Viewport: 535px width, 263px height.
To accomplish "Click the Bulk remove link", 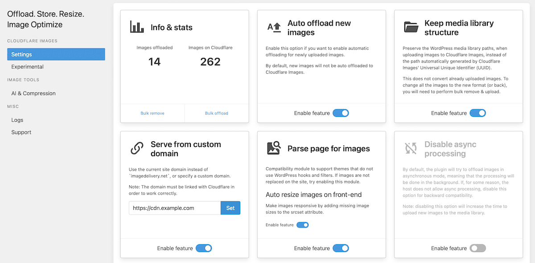I will click(152, 113).
